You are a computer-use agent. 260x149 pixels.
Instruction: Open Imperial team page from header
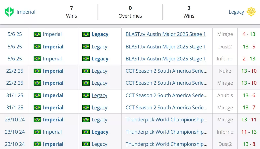[26, 12]
